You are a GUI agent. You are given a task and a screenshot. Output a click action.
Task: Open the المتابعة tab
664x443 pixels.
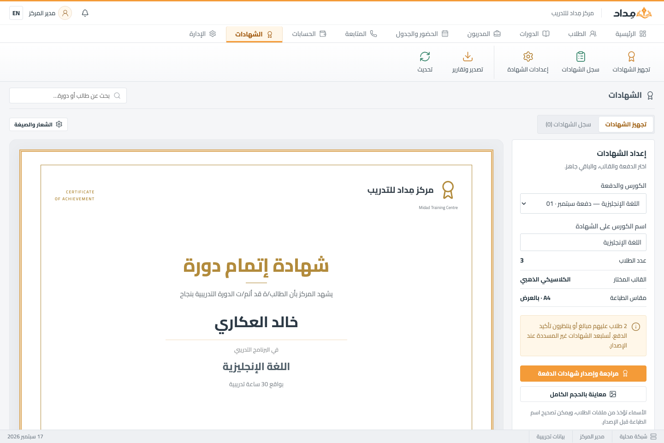361,34
